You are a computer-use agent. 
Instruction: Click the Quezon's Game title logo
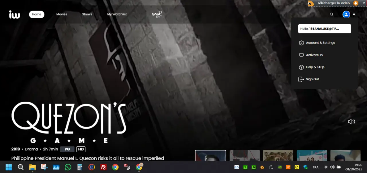coord(69,122)
